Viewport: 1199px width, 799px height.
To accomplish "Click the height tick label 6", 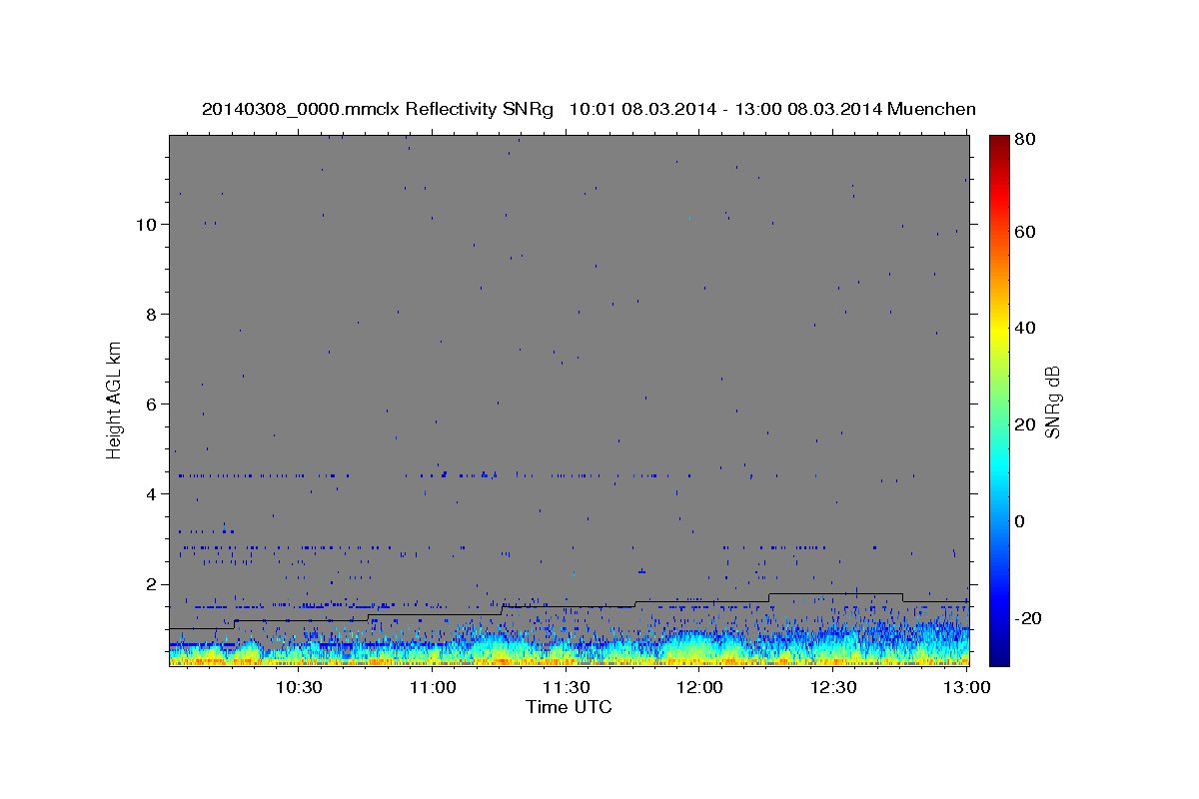I will [x=153, y=403].
